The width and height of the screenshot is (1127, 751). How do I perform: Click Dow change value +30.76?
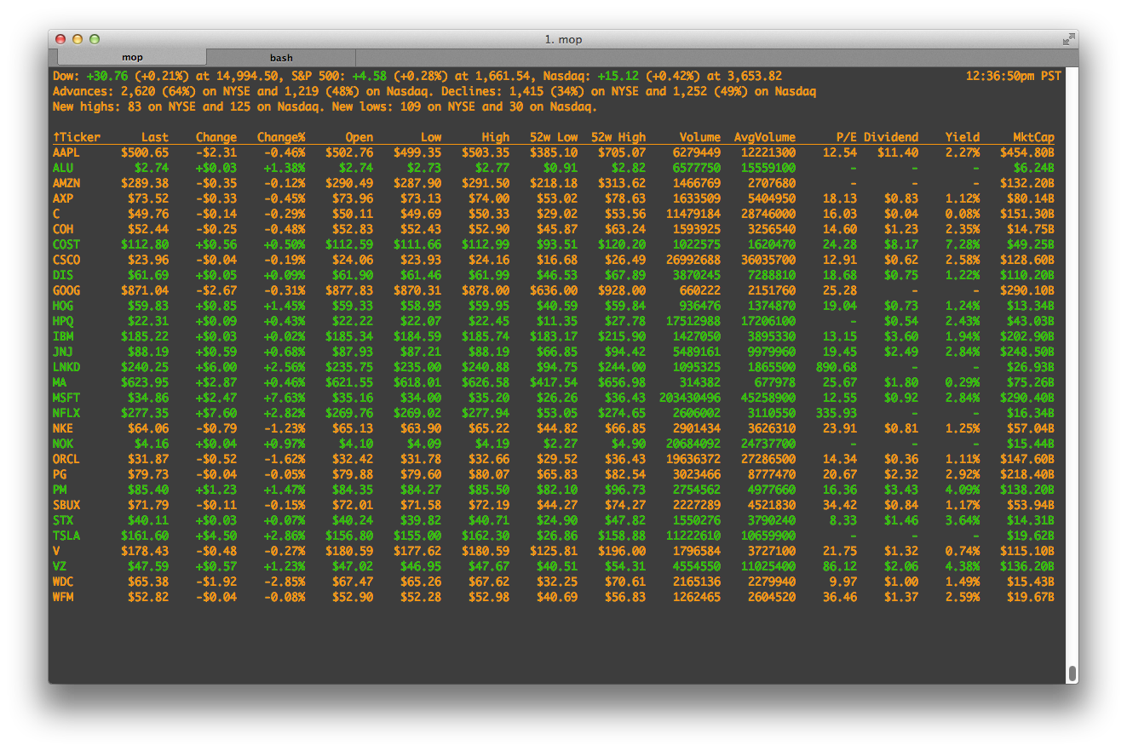[107, 76]
